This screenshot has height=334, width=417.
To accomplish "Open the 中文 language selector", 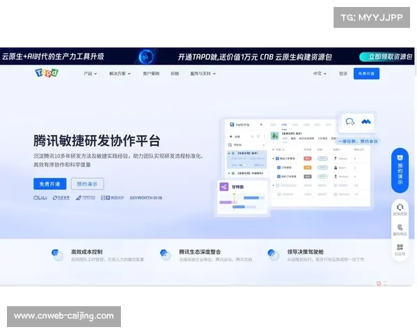I will pyautogui.click(x=320, y=74).
